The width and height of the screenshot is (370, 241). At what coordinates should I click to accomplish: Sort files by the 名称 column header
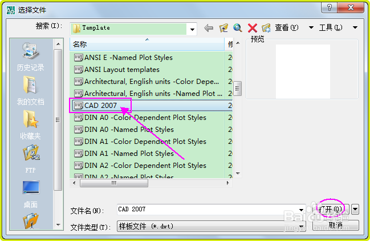[147, 44]
